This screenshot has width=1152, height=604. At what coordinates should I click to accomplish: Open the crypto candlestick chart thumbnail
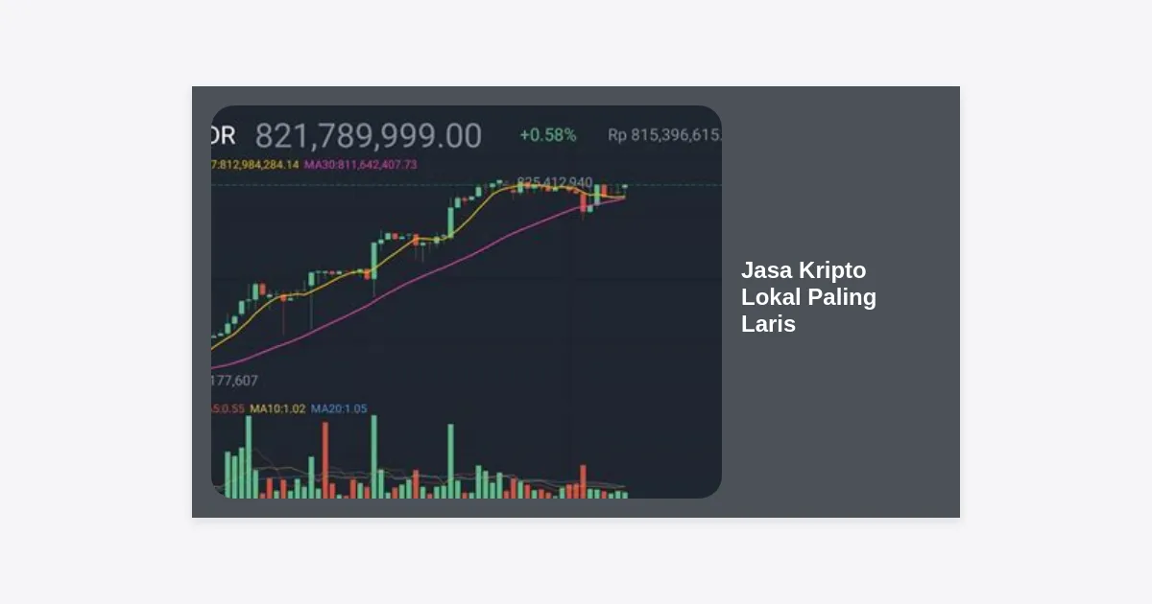coord(467,302)
